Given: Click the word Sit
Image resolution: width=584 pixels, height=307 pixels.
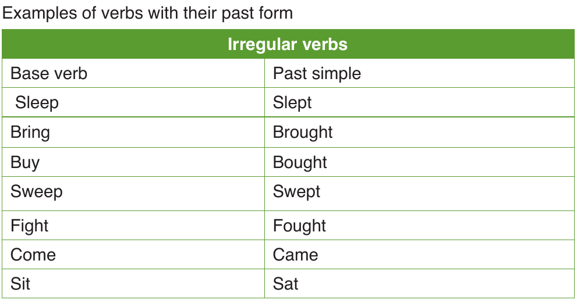Looking at the screenshot, I should [x=20, y=284].
